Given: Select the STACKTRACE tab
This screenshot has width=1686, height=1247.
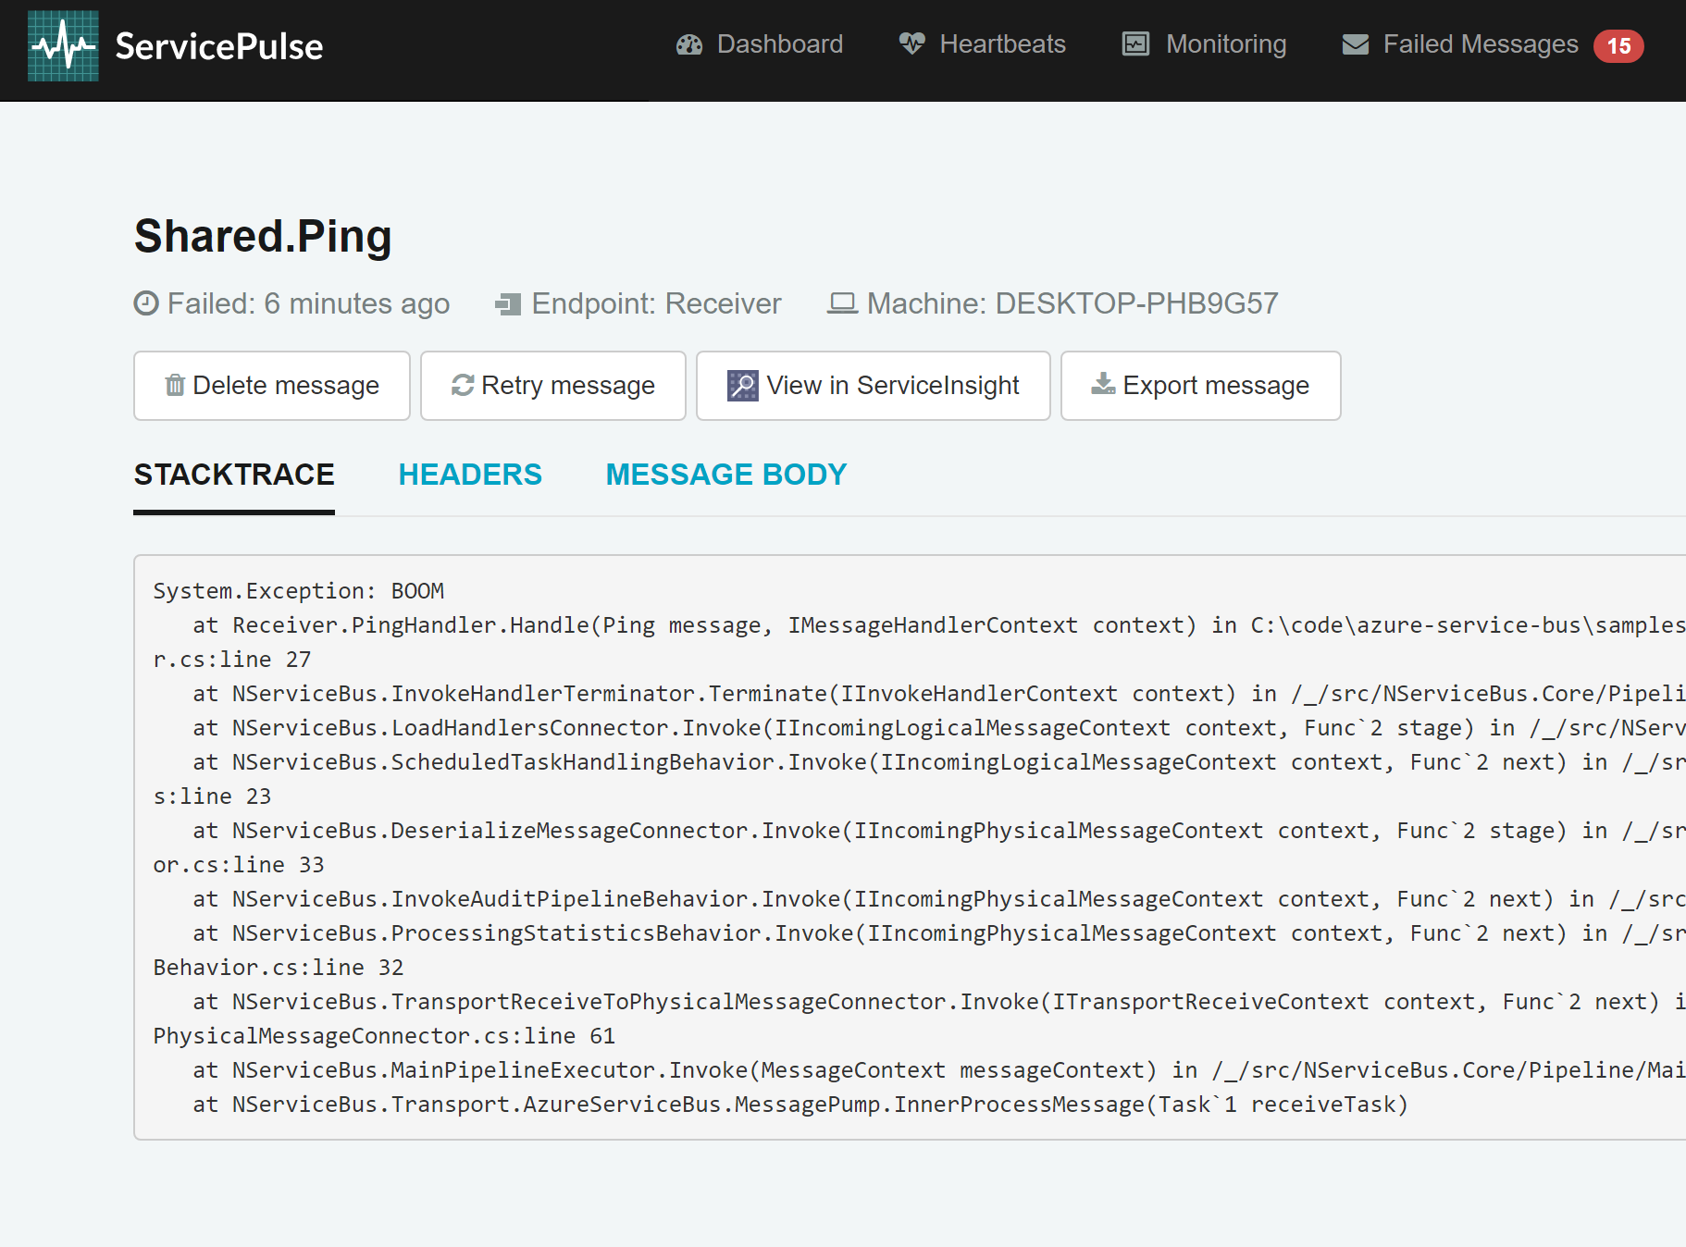Looking at the screenshot, I should (x=234, y=474).
